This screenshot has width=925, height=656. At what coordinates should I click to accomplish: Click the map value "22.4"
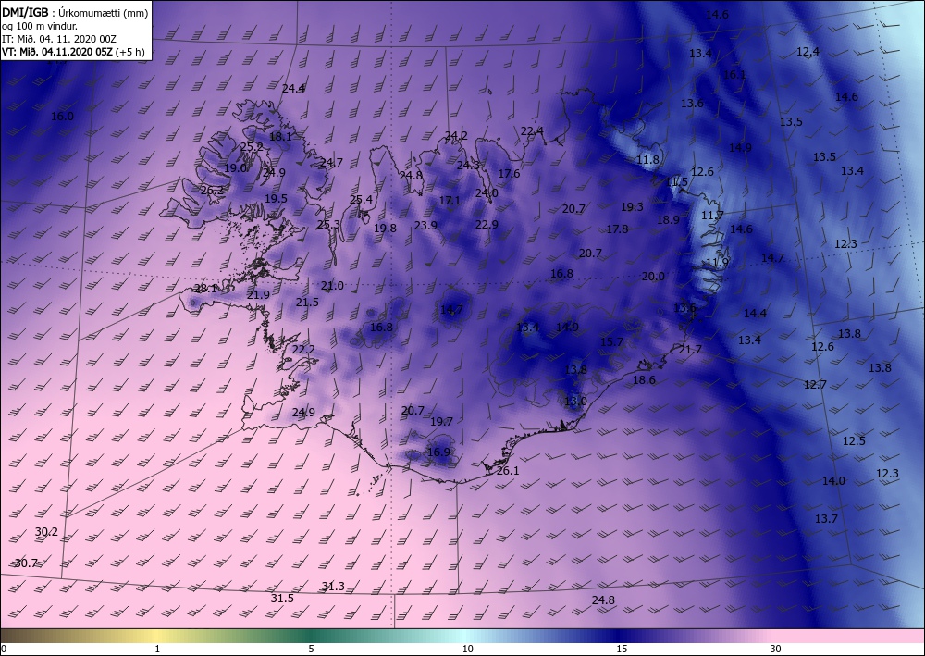(532, 131)
